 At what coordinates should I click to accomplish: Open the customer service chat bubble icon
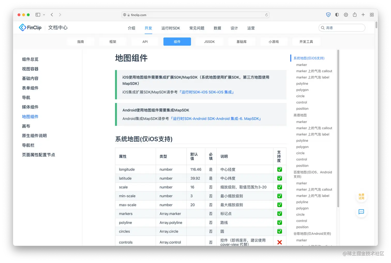point(361,212)
